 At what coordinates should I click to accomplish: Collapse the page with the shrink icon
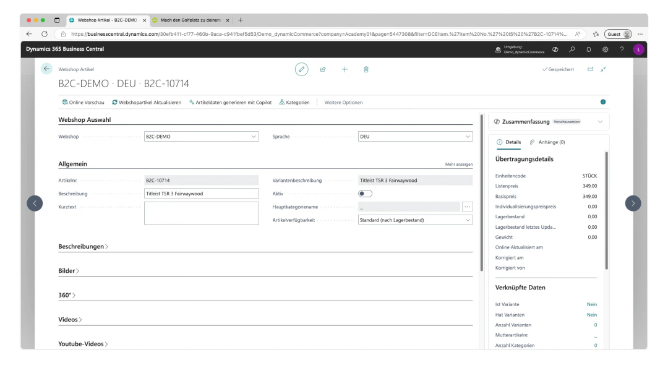(x=603, y=69)
